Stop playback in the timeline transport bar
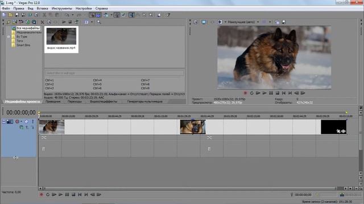 click(73, 194)
